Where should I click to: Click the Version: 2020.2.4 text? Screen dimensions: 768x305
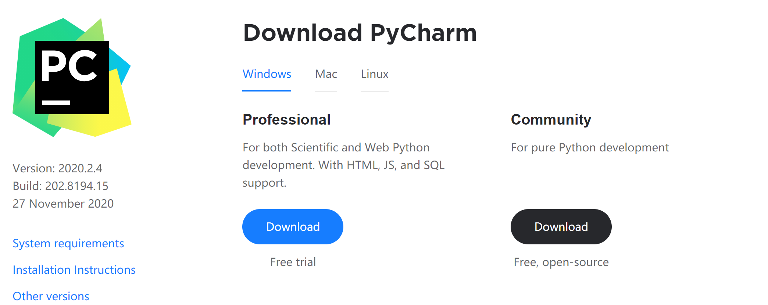click(x=57, y=168)
